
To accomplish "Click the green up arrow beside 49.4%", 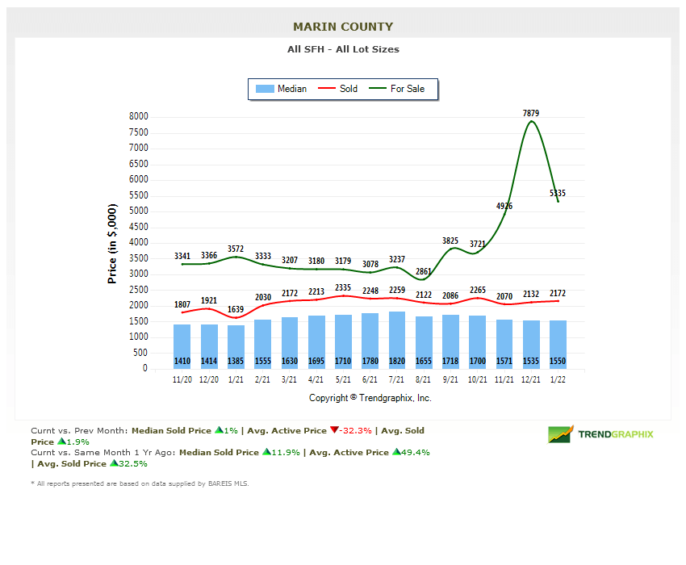I will pyautogui.click(x=396, y=452).
